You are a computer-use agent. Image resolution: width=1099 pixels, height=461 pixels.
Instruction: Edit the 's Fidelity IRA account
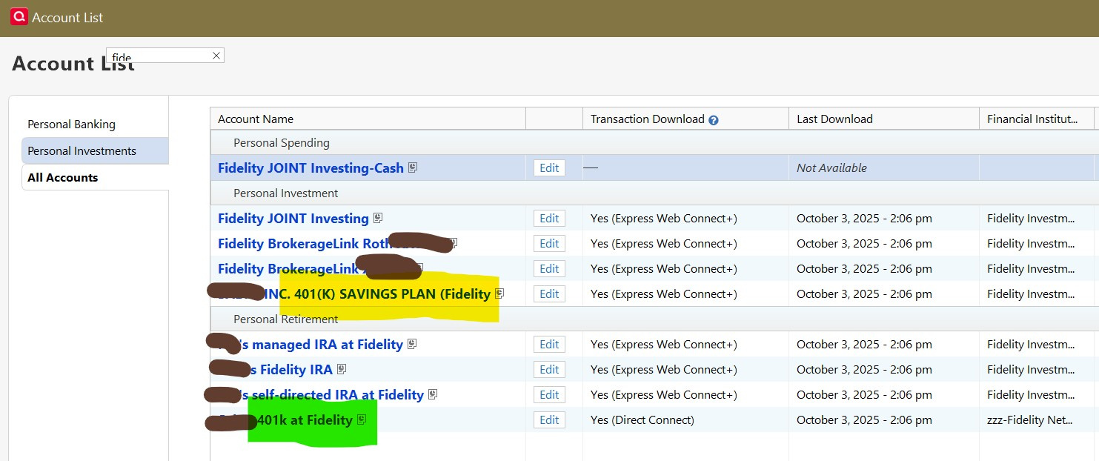click(549, 370)
